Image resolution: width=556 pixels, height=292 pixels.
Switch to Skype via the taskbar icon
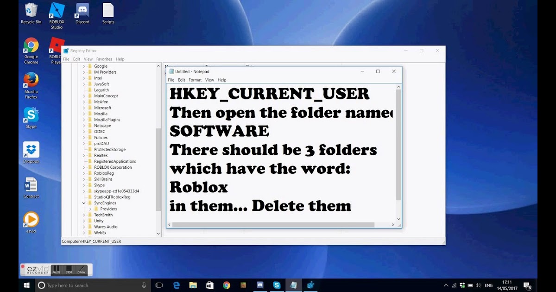[277, 285]
